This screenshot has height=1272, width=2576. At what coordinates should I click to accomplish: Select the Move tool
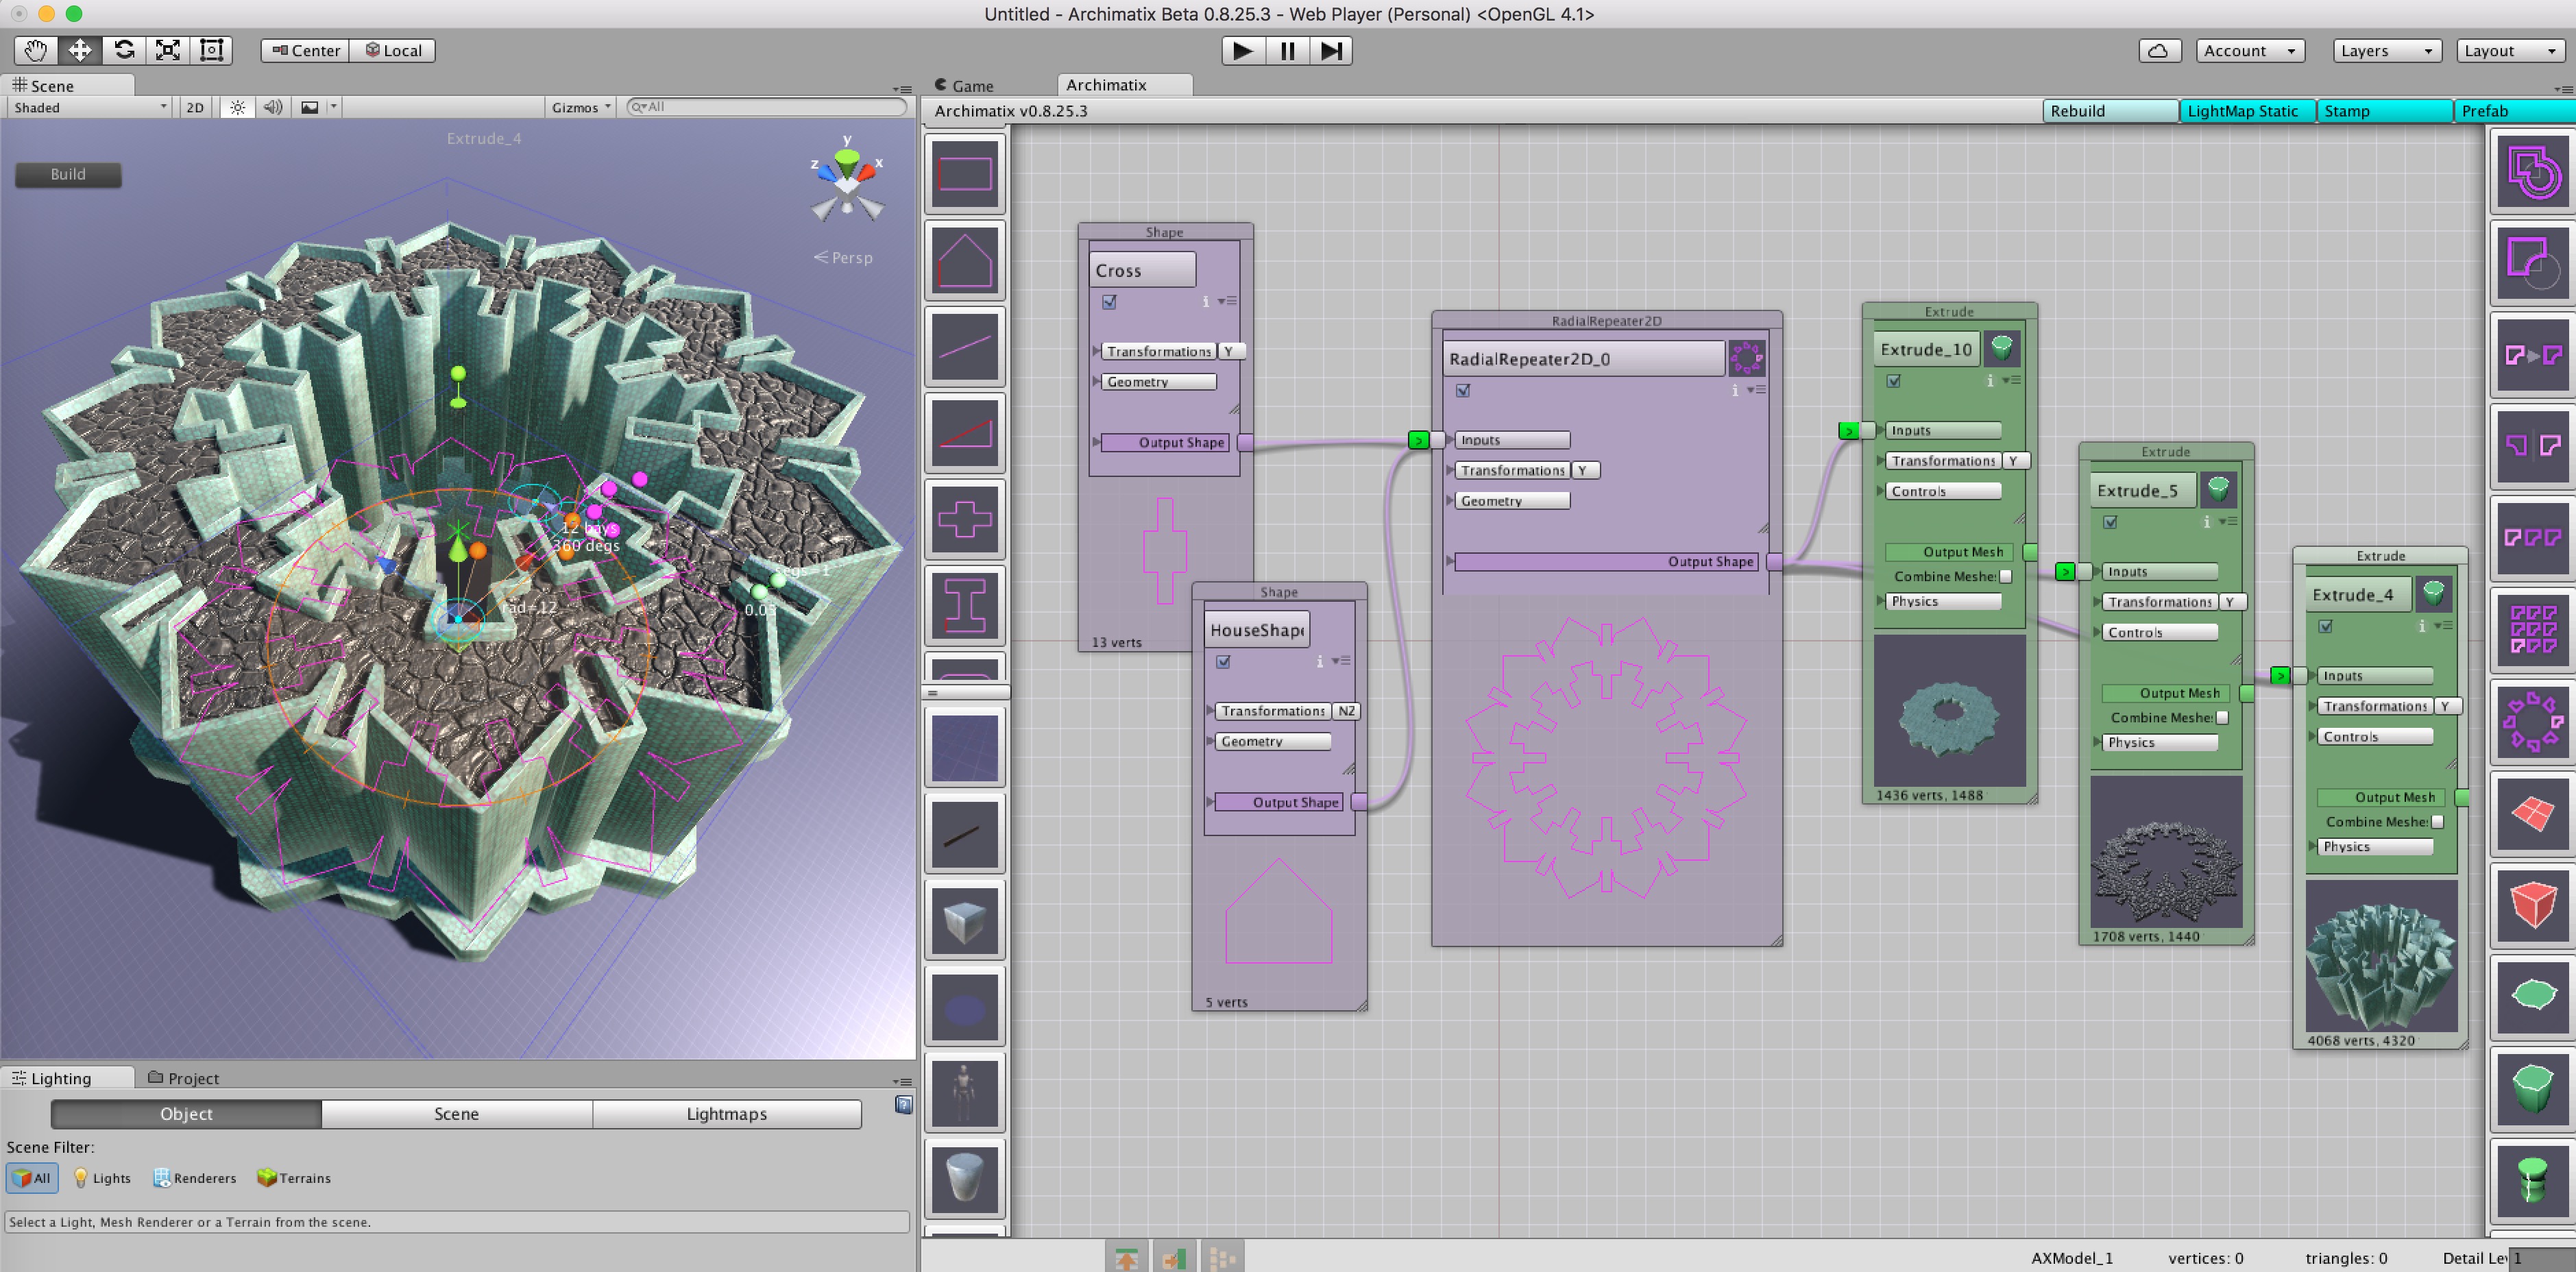pos(80,50)
